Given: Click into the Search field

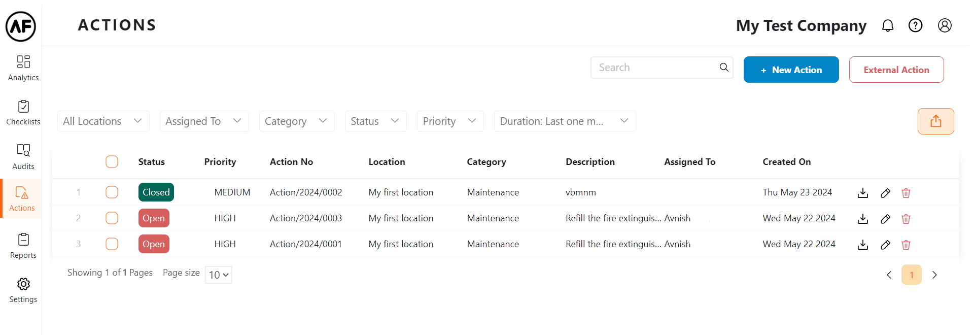Looking at the screenshot, I should click(654, 68).
